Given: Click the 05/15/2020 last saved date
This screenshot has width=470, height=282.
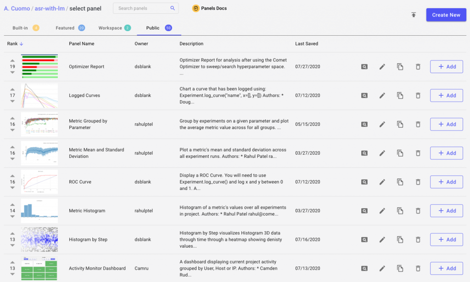Looking at the screenshot, I should [x=308, y=125].
